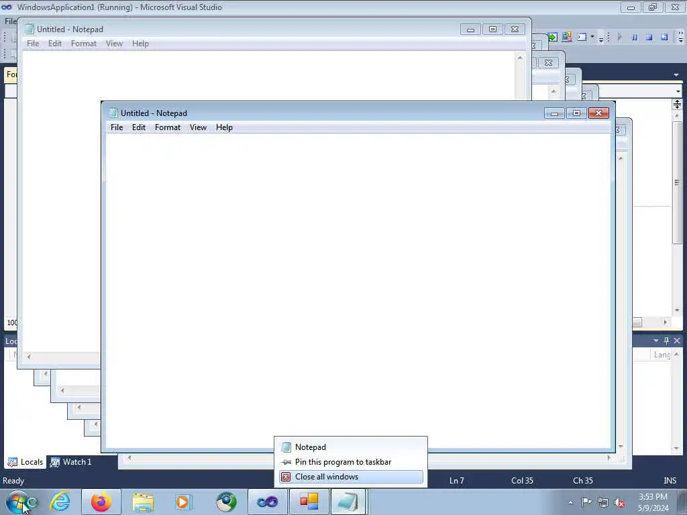Open Locals panel window position dropdown
This screenshot has width=687, height=515.
[x=656, y=341]
